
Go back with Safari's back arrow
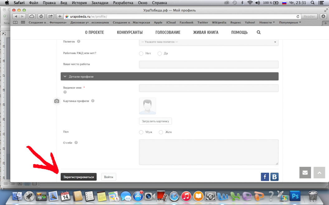[x=16, y=16]
